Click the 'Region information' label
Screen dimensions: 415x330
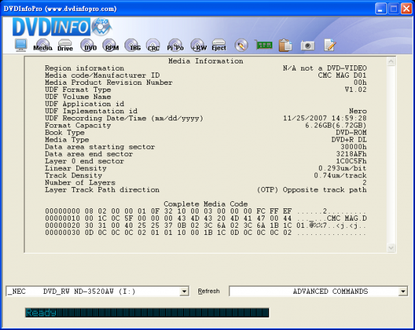pos(84,69)
